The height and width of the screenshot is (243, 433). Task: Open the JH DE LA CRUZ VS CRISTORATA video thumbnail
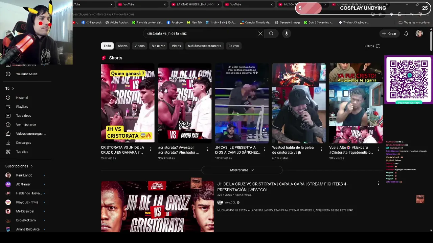[x=157, y=207]
